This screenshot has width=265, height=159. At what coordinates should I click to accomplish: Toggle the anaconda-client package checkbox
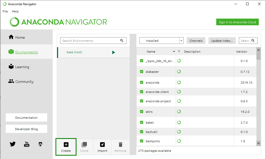point(142,92)
